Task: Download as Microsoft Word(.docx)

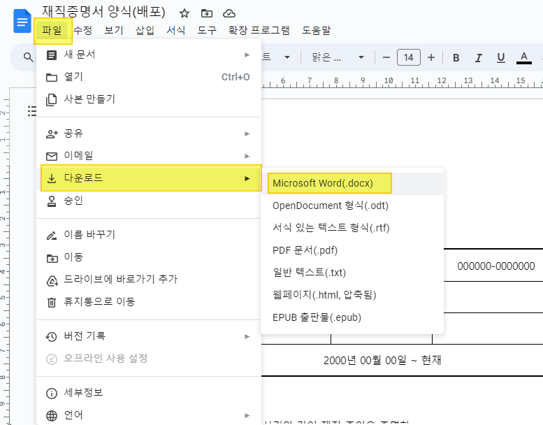Action: [x=352, y=183]
